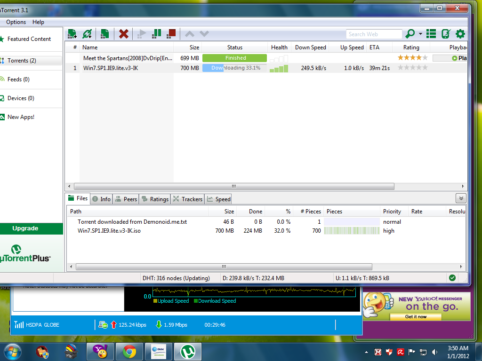Click the green Upgrade button

(x=32, y=228)
